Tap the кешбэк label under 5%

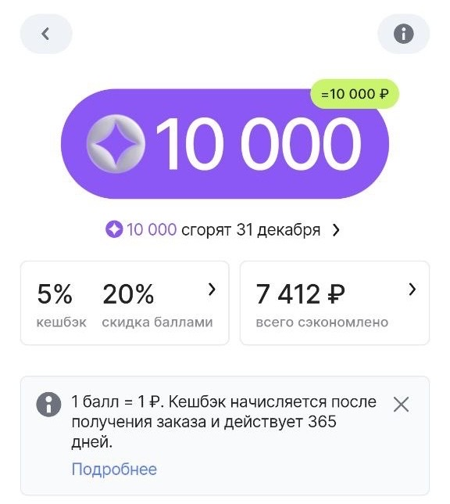point(62,322)
